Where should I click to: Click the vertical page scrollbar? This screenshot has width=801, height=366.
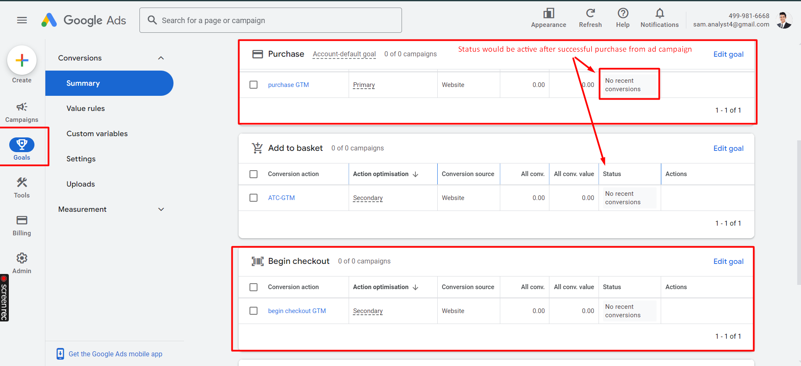click(x=798, y=212)
